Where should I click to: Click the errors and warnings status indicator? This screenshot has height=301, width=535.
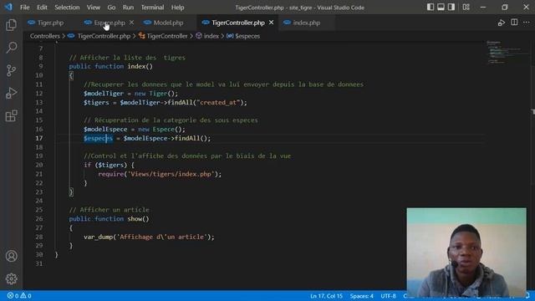19,295
